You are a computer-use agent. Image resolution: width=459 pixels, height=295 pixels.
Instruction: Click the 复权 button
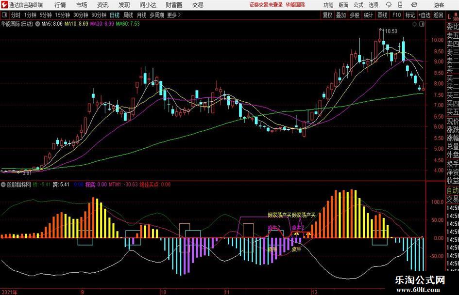327,15
